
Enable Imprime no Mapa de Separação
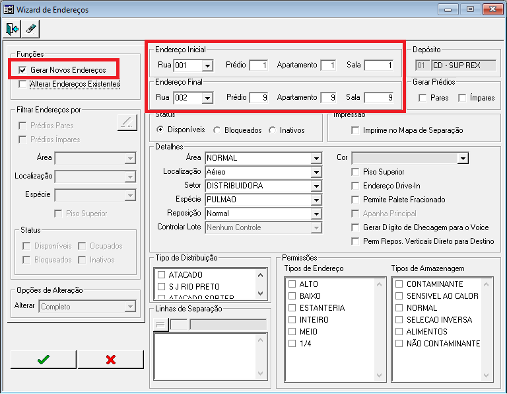(x=355, y=130)
